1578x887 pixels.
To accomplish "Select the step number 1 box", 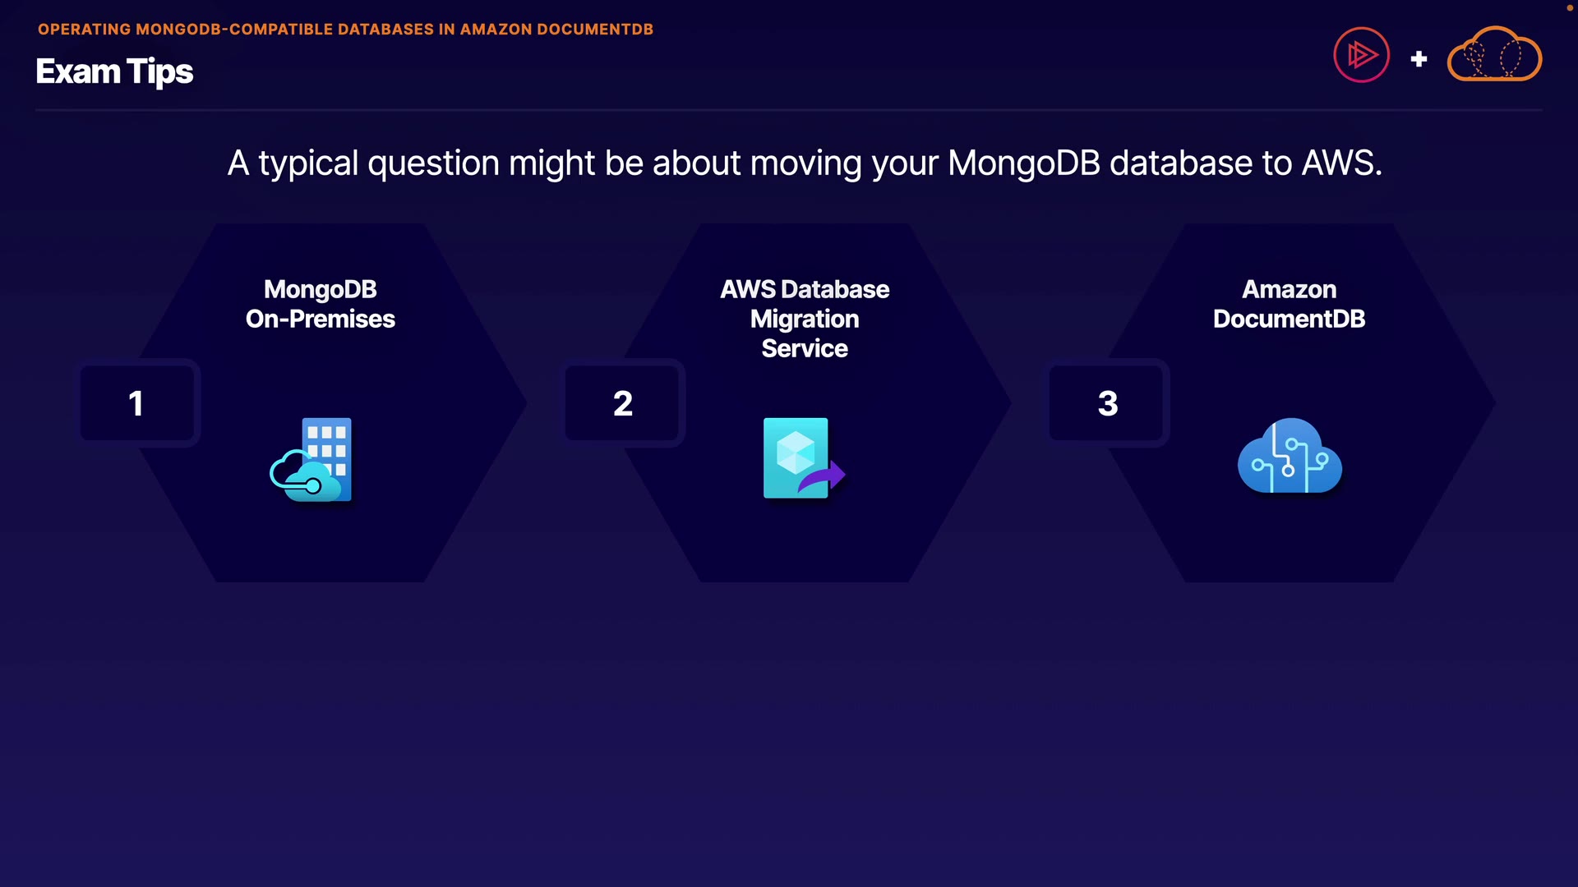I will point(137,403).
